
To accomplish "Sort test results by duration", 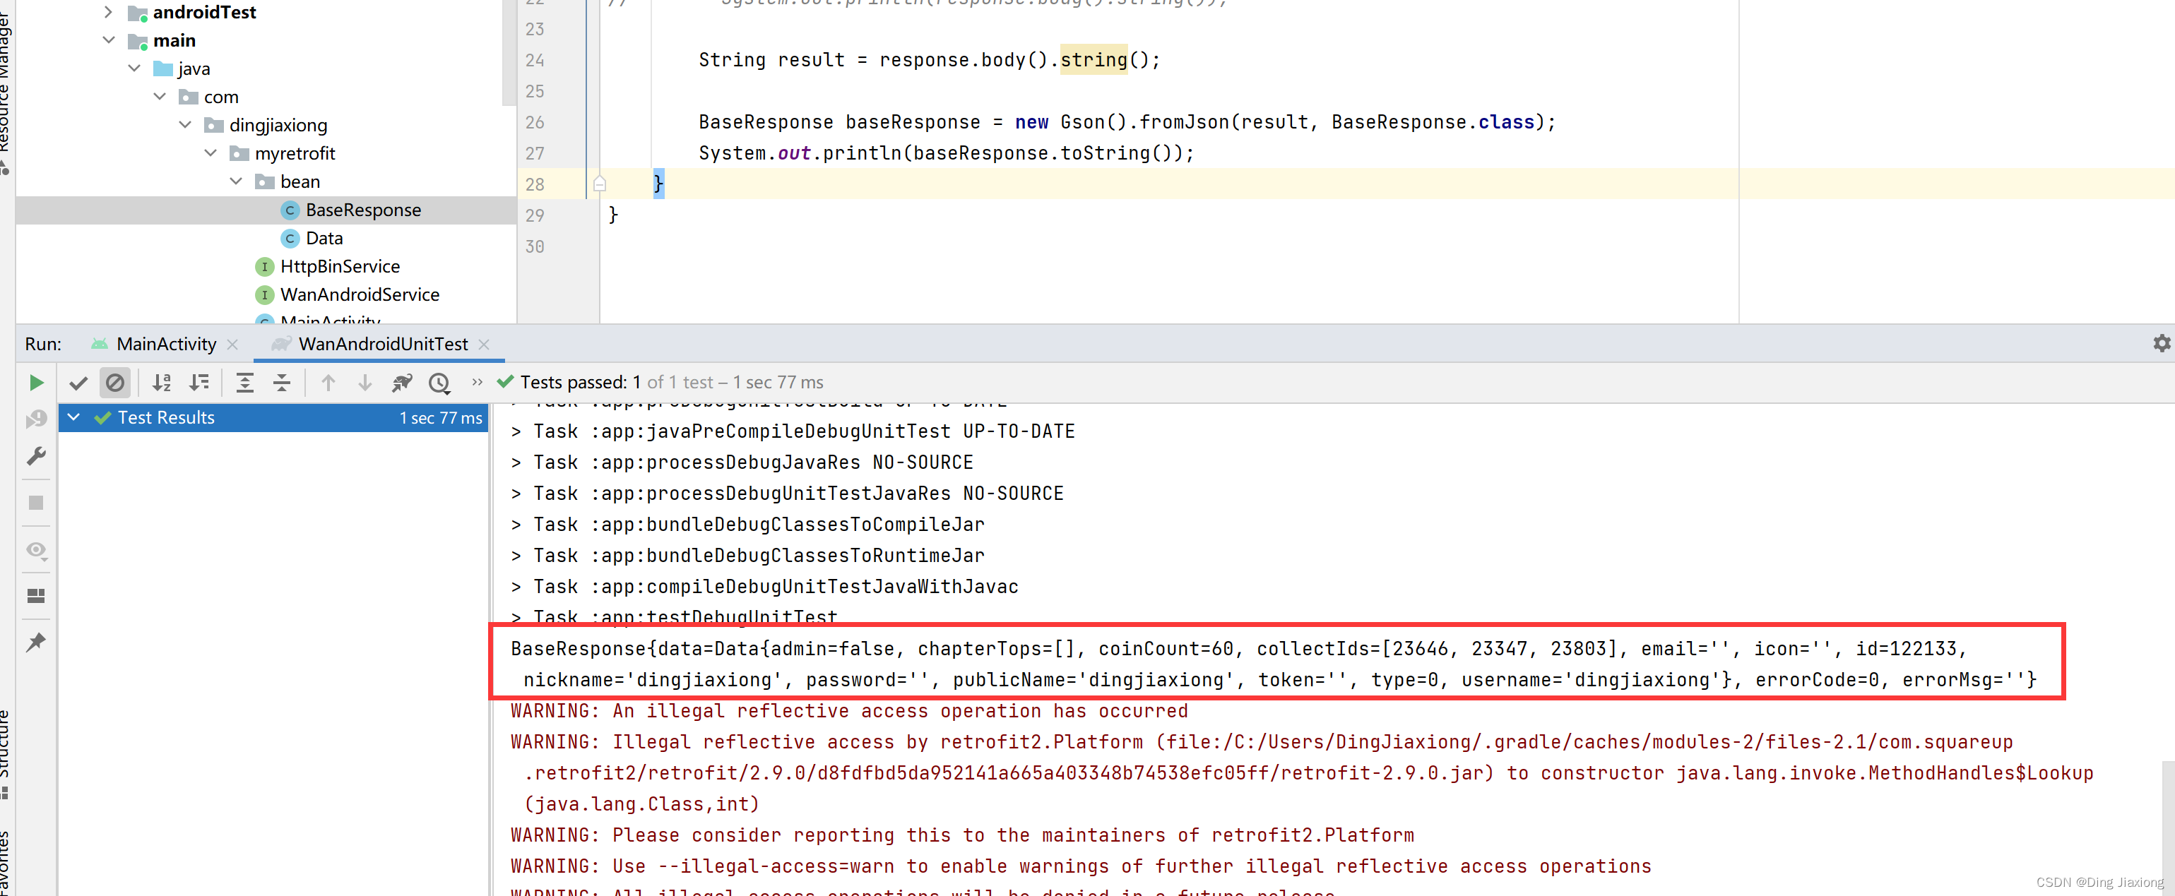I will [x=199, y=383].
